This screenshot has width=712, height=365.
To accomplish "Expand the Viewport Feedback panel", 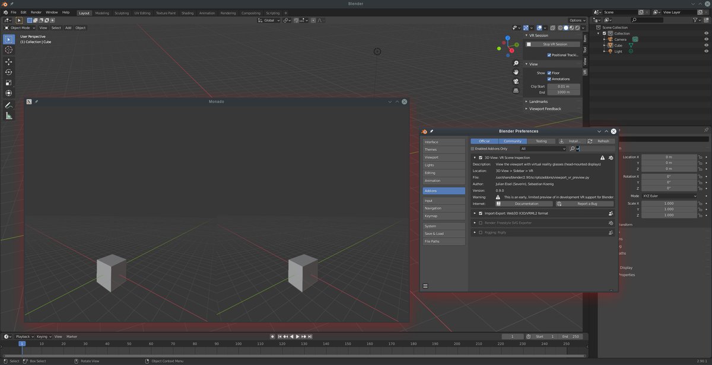I will 526,108.
